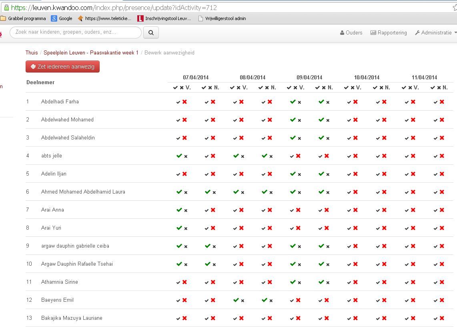Focus the Zoek naar kinderen search field

pyautogui.click(x=75, y=32)
